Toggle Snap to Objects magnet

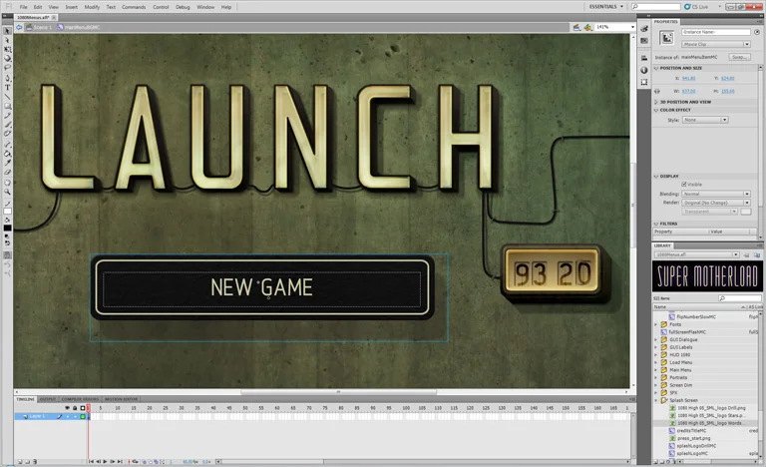(7, 254)
